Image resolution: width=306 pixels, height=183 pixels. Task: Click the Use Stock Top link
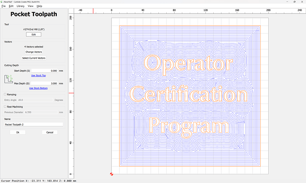[39, 76]
